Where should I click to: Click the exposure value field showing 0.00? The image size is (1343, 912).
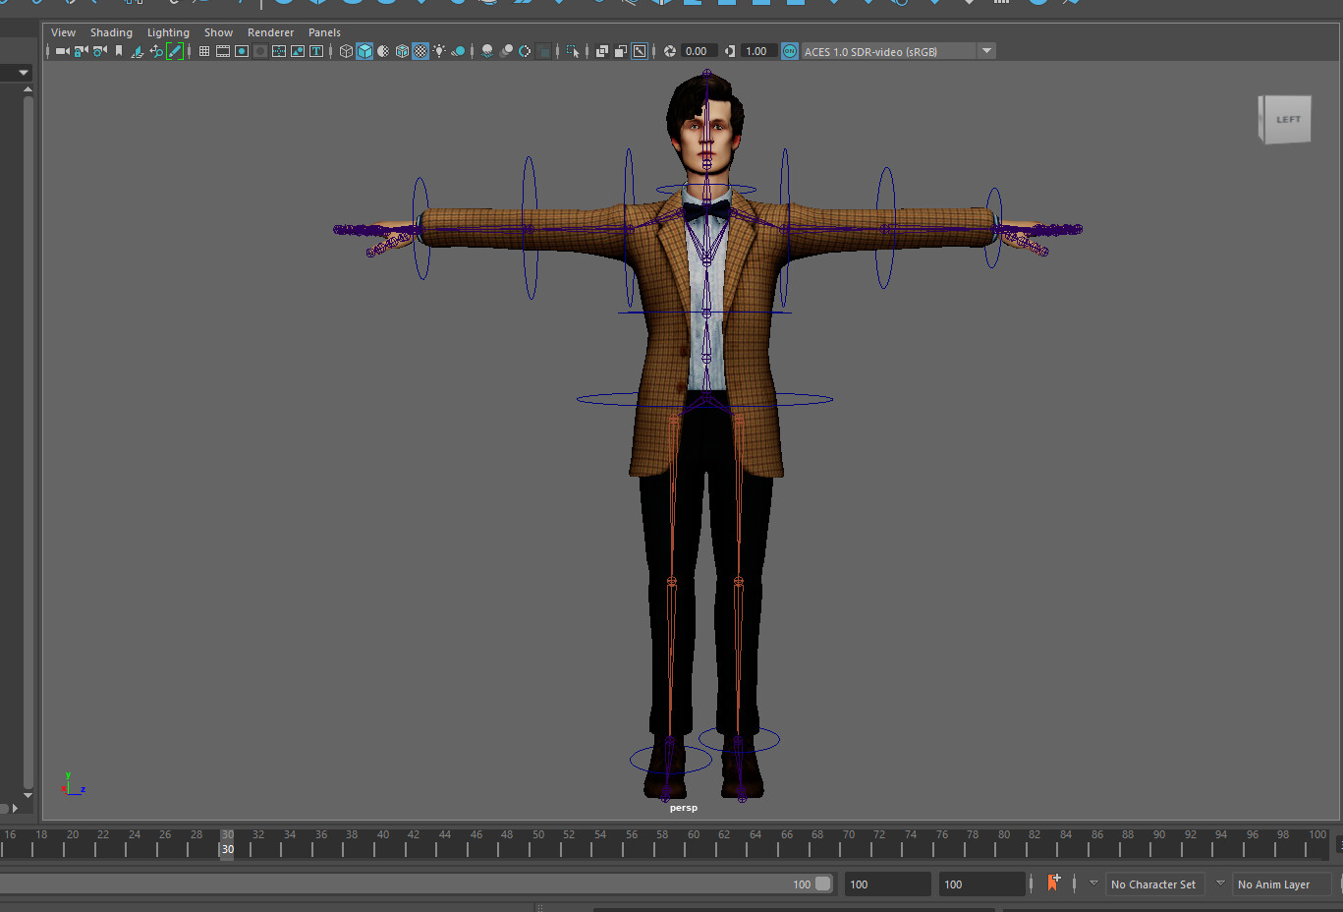(x=697, y=51)
